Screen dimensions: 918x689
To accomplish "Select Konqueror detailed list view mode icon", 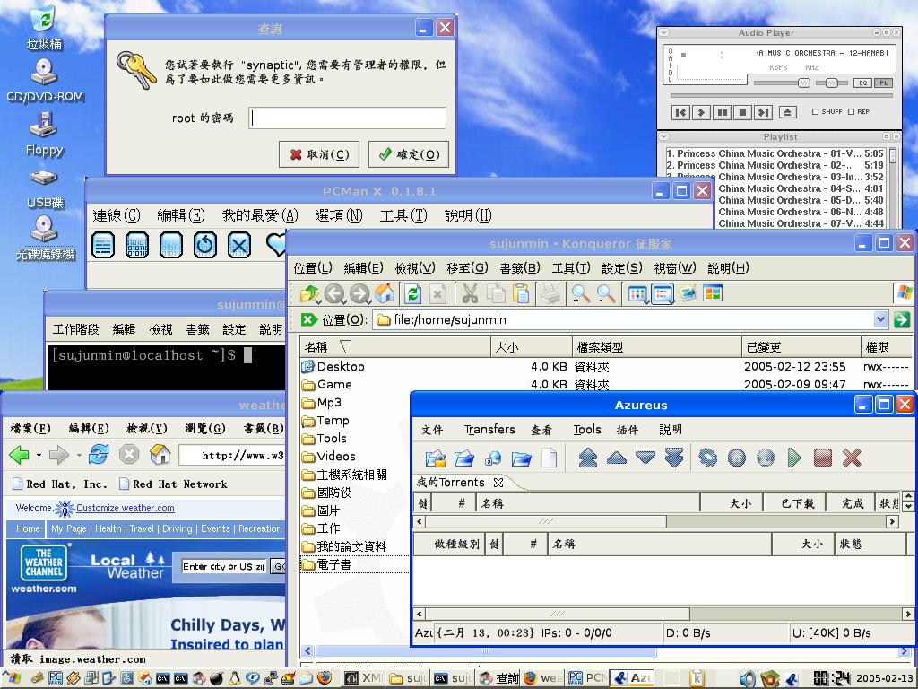I will pyautogui.click(x=663, y=293).
